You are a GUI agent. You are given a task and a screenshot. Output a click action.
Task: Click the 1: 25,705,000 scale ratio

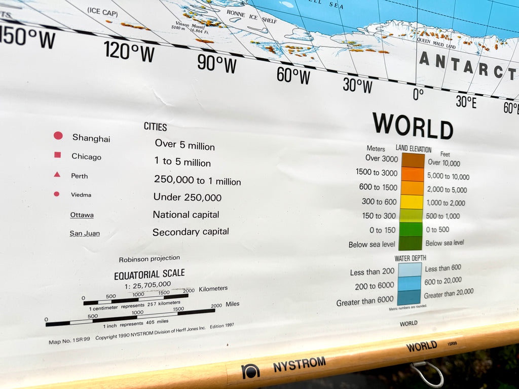click(x=148, y=285)
